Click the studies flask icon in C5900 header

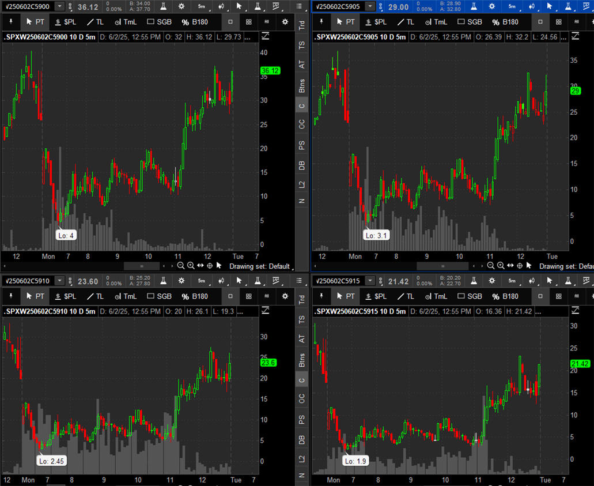(163, 6)
